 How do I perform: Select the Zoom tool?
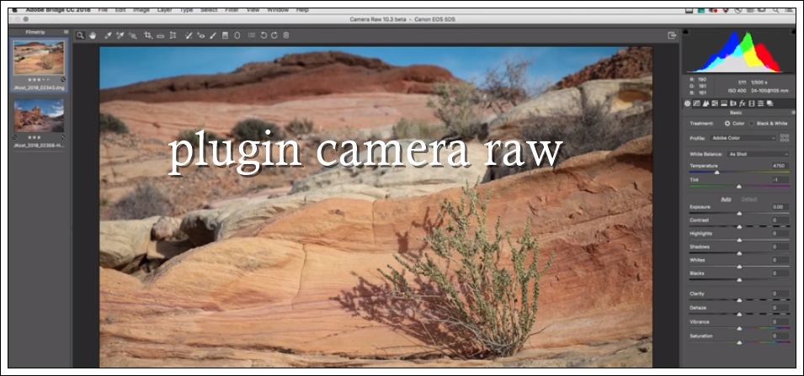click(x=81, y=35)
